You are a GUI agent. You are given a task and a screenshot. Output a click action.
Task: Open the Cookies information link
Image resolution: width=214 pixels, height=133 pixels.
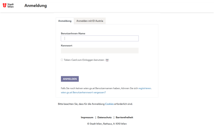[109, 104]
